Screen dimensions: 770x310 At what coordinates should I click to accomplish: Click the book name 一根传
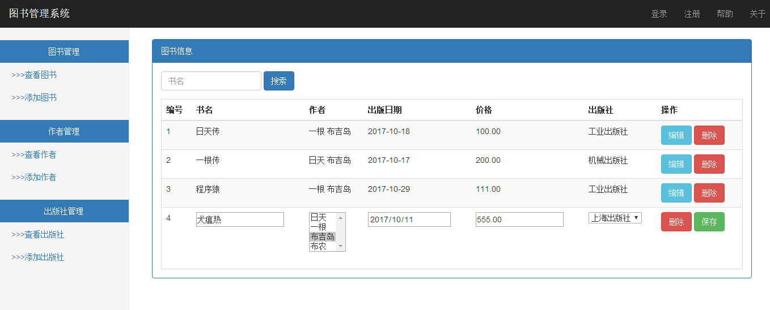208,160
